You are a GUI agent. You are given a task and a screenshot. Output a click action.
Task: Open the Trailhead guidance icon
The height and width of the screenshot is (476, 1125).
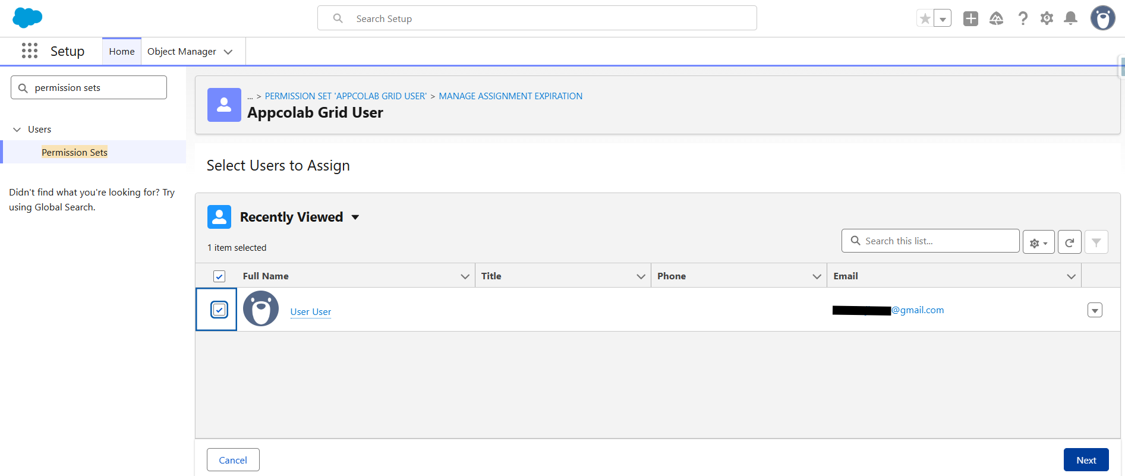(997, 18)
